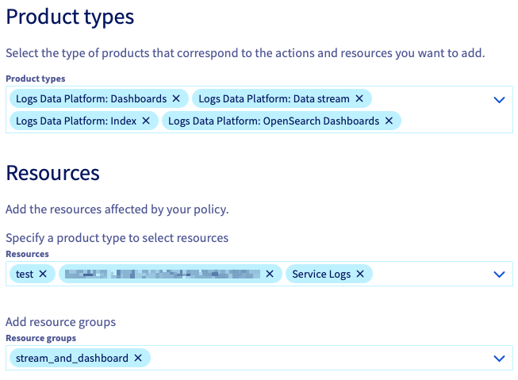Click the Logs Data Platform: Data stream chip label
Screen dimensions: 518x380
(x=274, y=99)
